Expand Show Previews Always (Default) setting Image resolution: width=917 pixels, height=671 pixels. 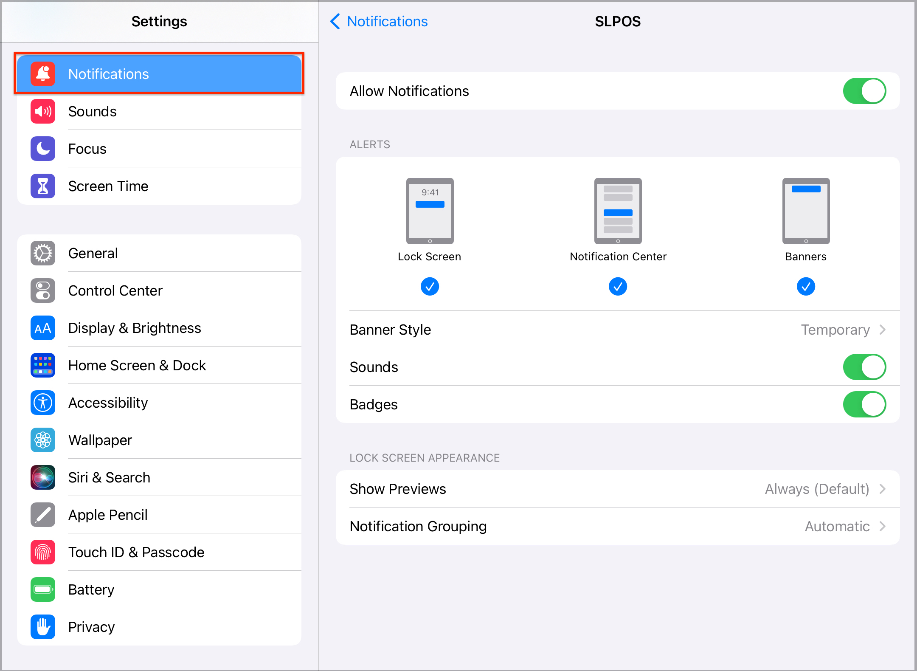618,489
